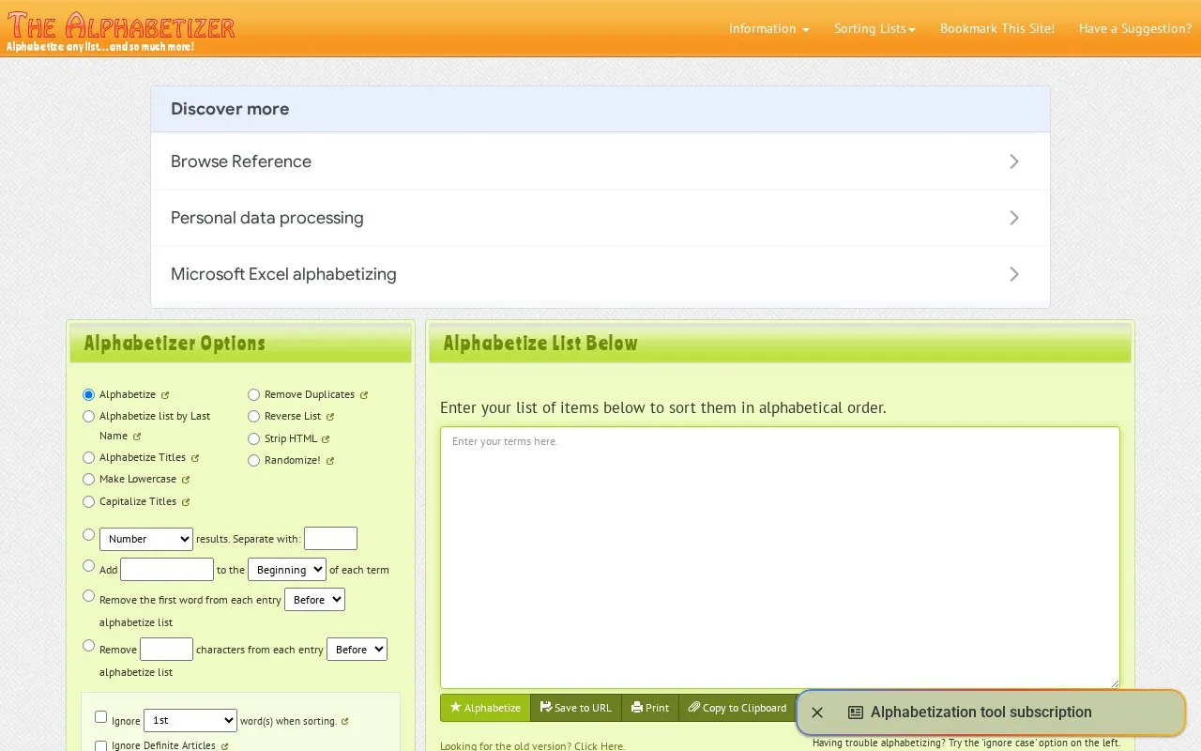The image size is (1201, 751).
Task: Open the 1st word(s) ignore dropdown
Action: (190, 721)
